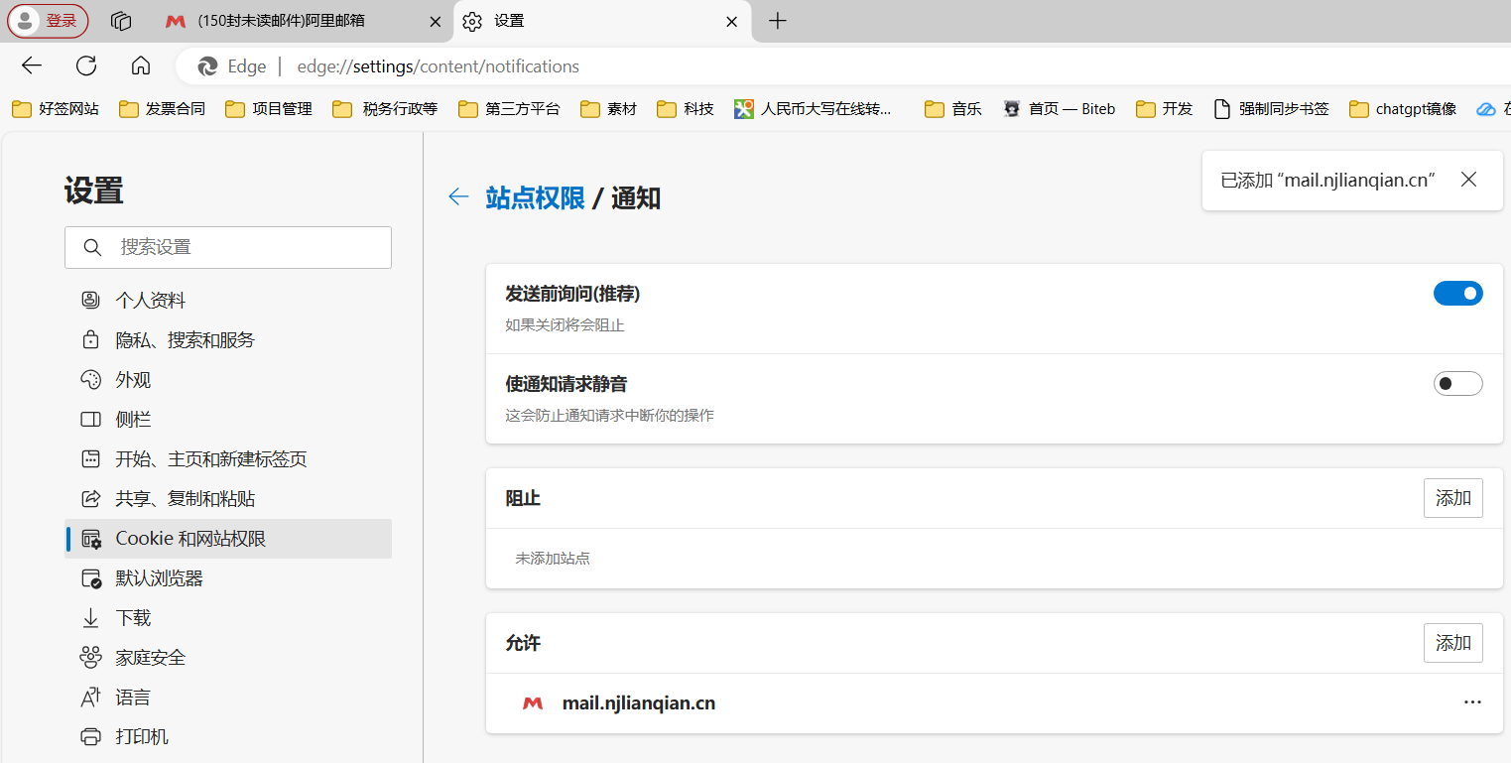The image size is (1511, 763).
Task: Open the 素材 bookmark folder
Action: click(609, 109)
